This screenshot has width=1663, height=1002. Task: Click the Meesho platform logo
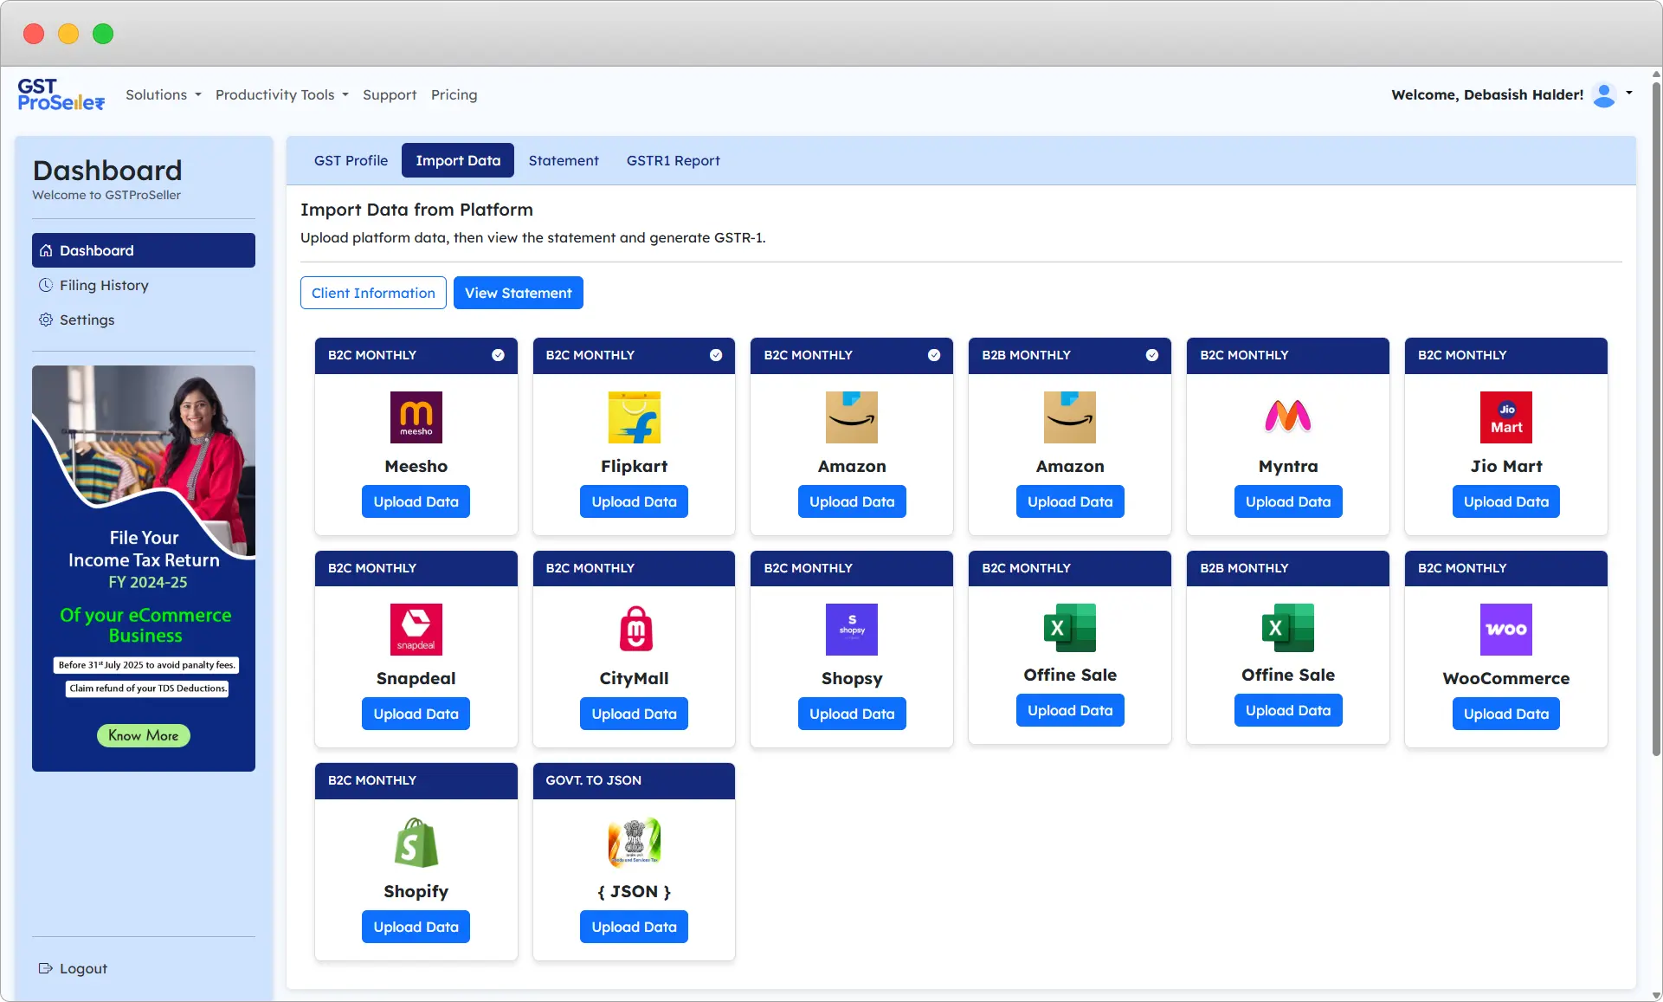coord(416,417)
